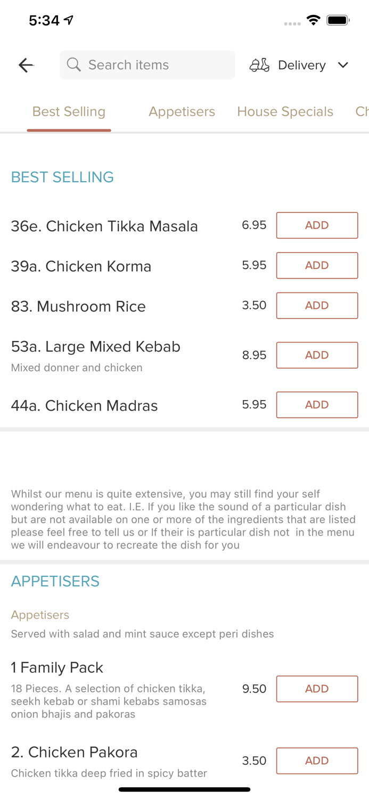Viewport: 369px width, 799px height.
Task: Open the Delivery options chevron
Action: pyautogui.click(x=343, y=65)
